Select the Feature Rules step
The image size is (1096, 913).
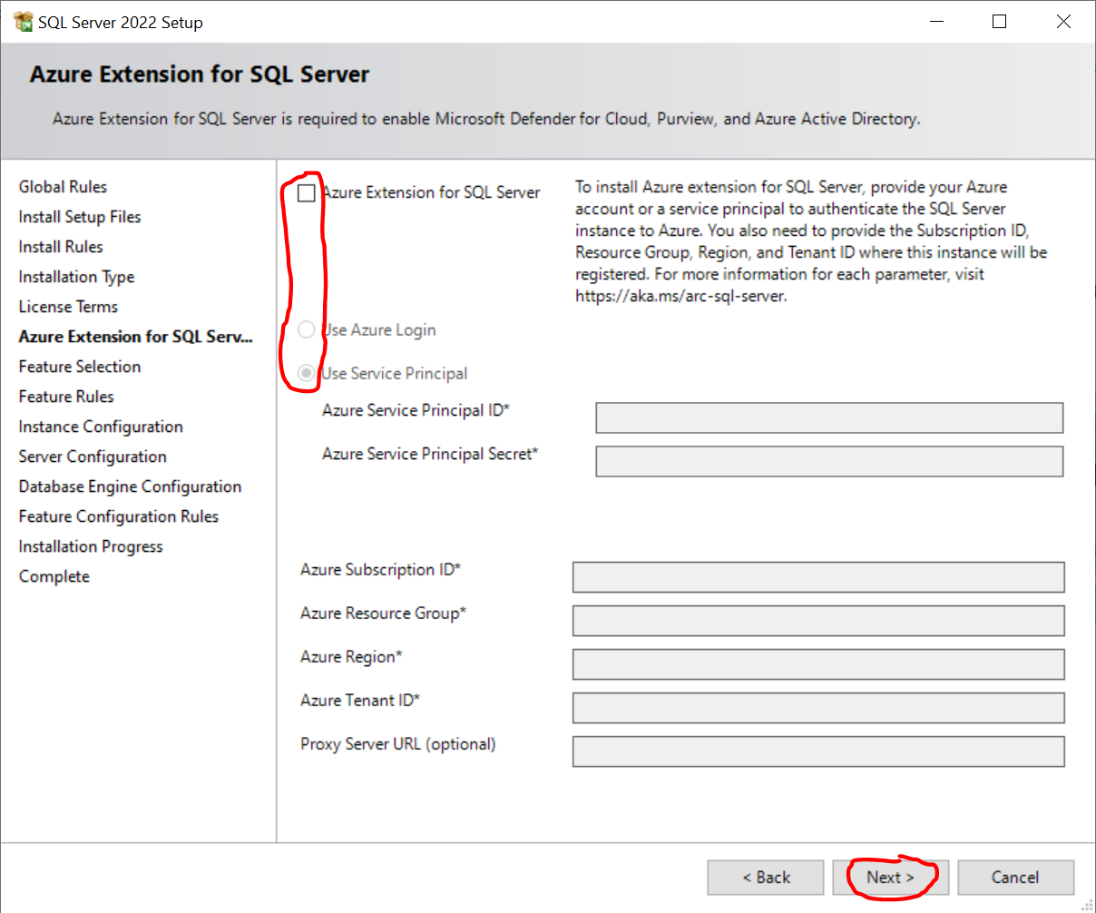click(x=66, y=397)
